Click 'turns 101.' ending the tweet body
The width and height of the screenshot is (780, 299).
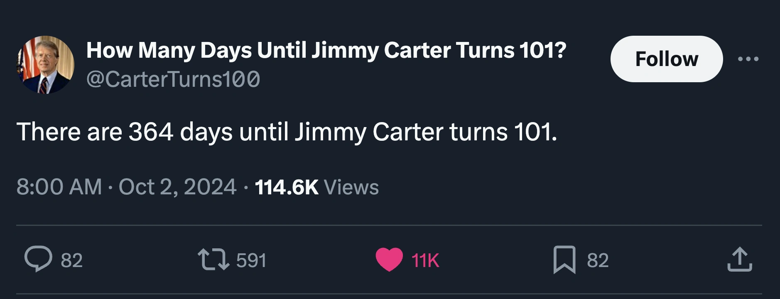click(503, 132)
